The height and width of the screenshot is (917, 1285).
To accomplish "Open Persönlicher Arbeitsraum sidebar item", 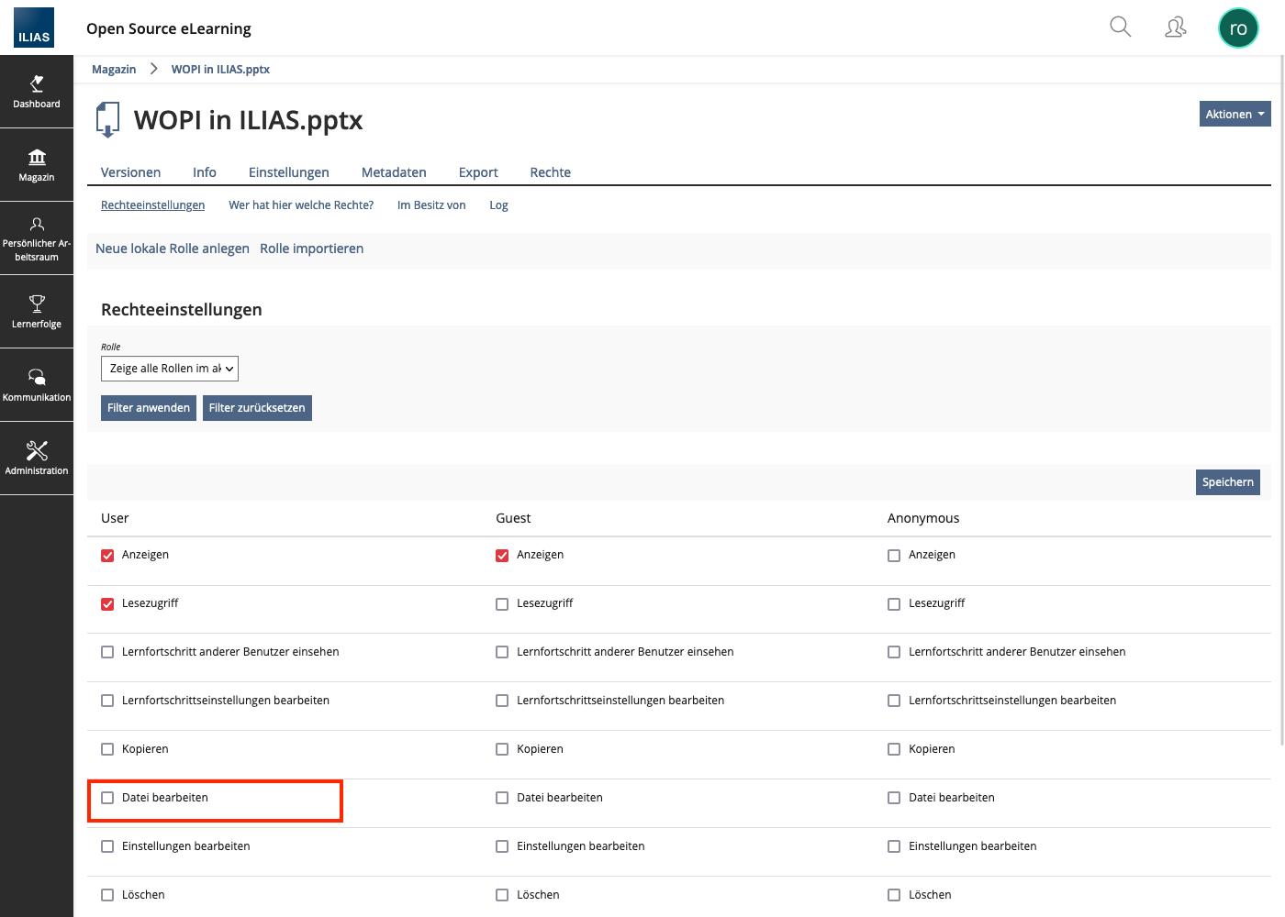I will click(37, 238).
